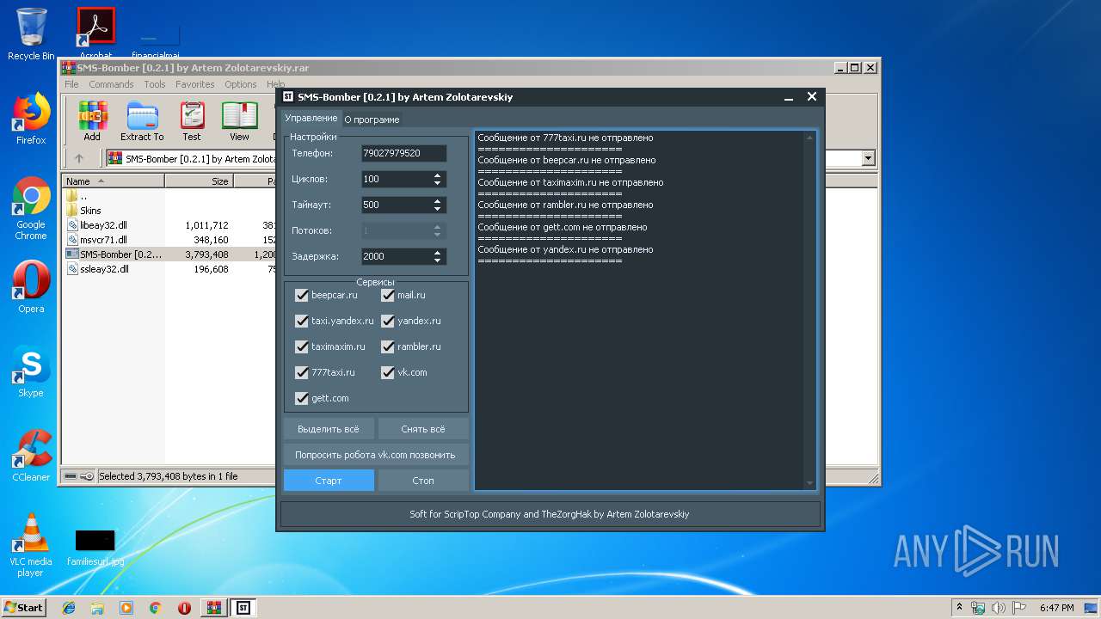Open Internet Explorer from taskbar
1101x619 pixels.
click(69, 608)
